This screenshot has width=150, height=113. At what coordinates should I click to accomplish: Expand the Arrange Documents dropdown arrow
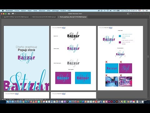point(15,13)
